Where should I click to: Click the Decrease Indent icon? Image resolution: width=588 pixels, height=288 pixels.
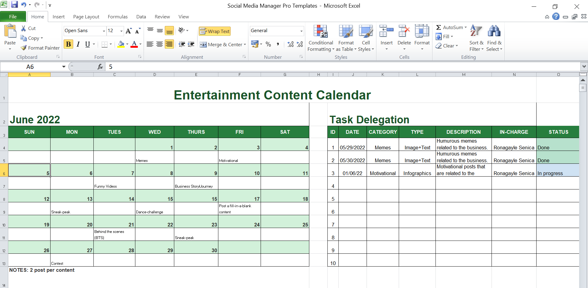click(x=182, y=44)
